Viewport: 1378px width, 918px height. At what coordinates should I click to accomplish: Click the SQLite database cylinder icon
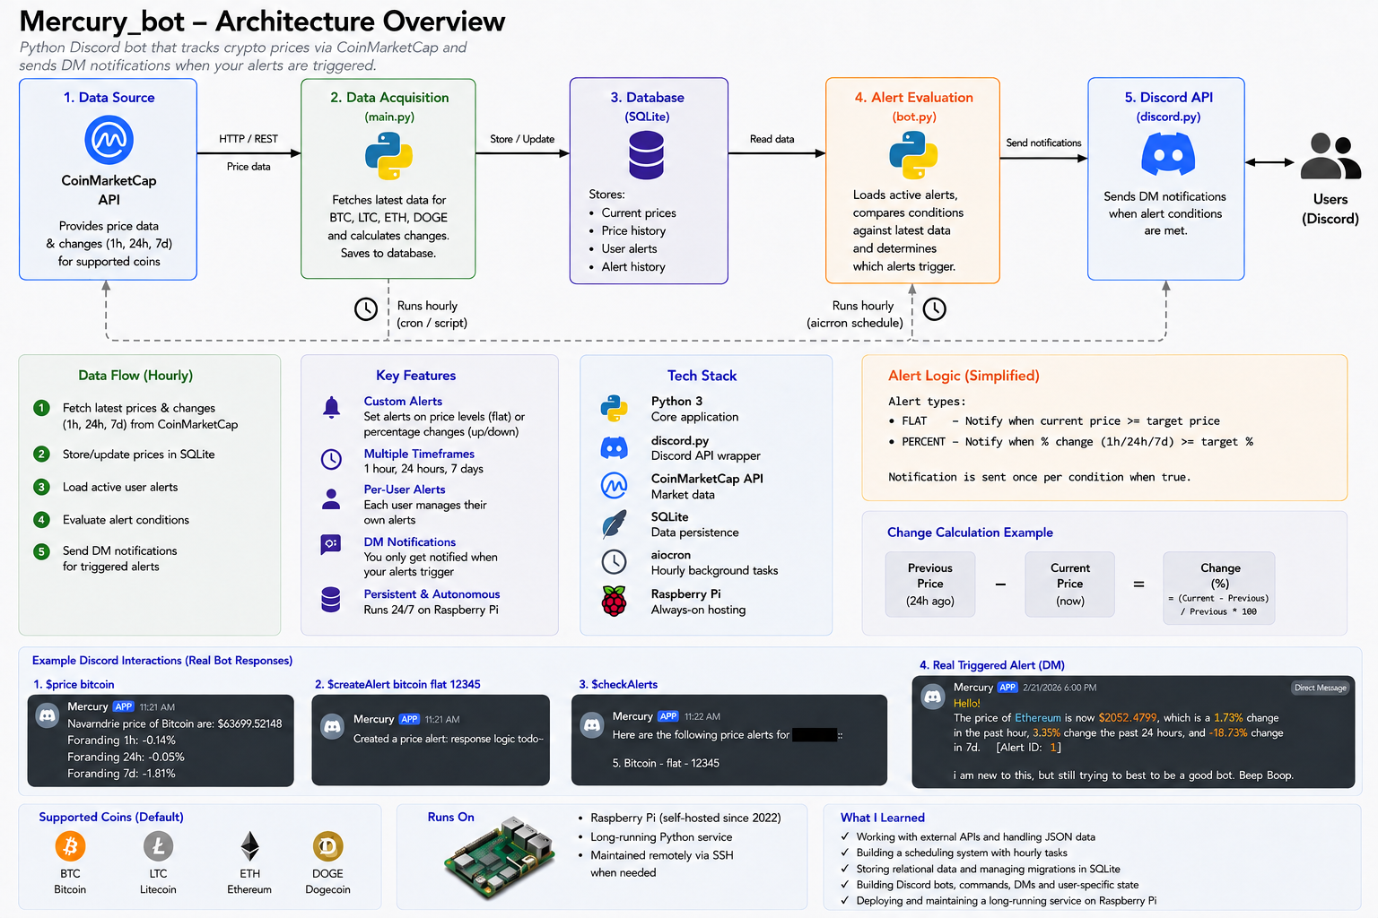pos(646,154)
